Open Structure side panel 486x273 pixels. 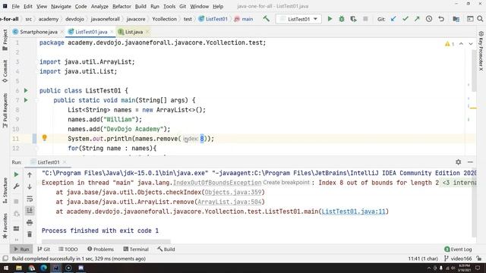click(5, 190)
